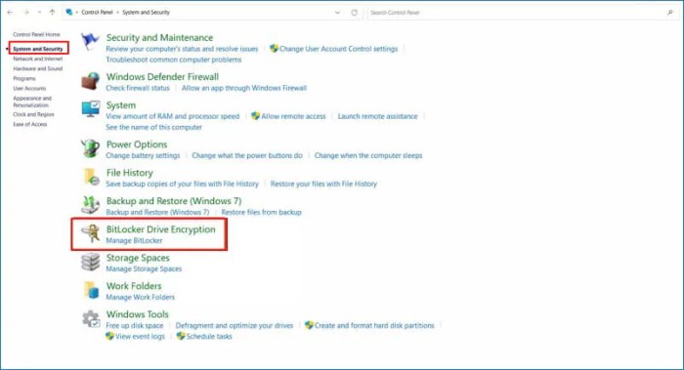This screenshot has height=370, width=684.
Task: Click Change when the computer sleeps
Action: tap(368, 155)
